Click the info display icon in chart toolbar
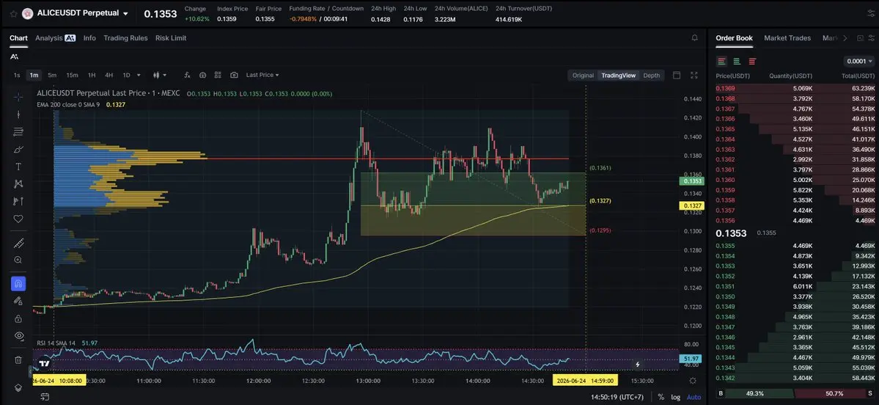 [x=202, y=75]
